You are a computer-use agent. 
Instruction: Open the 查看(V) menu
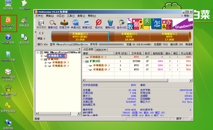point(81,16)
